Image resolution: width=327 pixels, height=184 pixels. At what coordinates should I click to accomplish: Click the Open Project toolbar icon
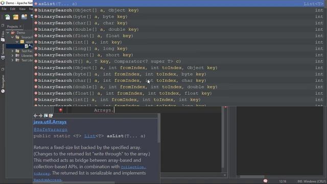24,17
